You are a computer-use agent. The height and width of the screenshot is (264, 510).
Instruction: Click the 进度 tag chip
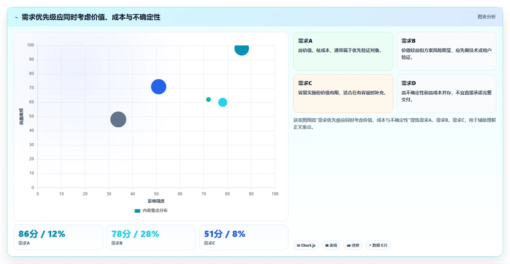coord(353,245)
